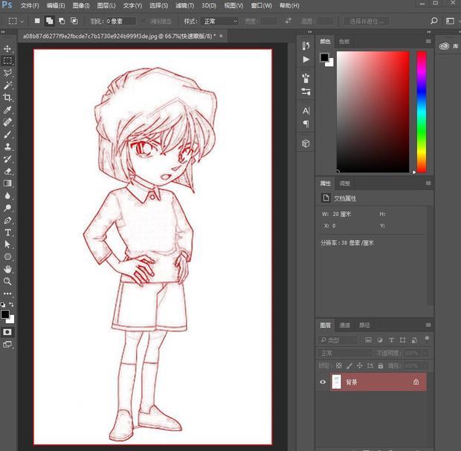Select the Eraser tool
The image size is (461, 451).
tap(7, 172)
